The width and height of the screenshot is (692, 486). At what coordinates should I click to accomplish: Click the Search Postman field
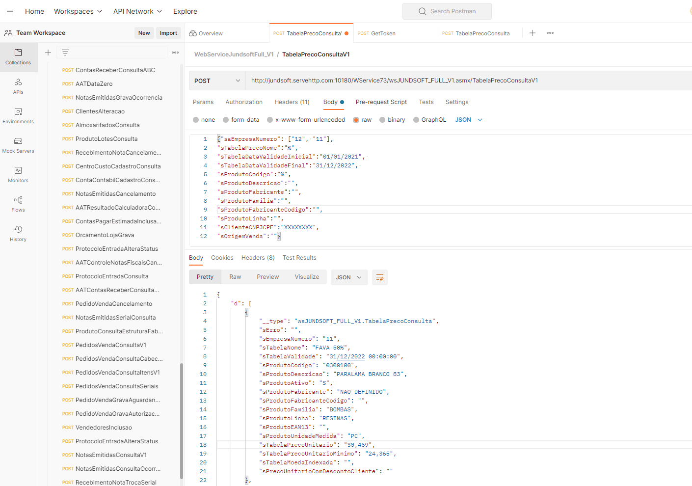pos(447,11)
